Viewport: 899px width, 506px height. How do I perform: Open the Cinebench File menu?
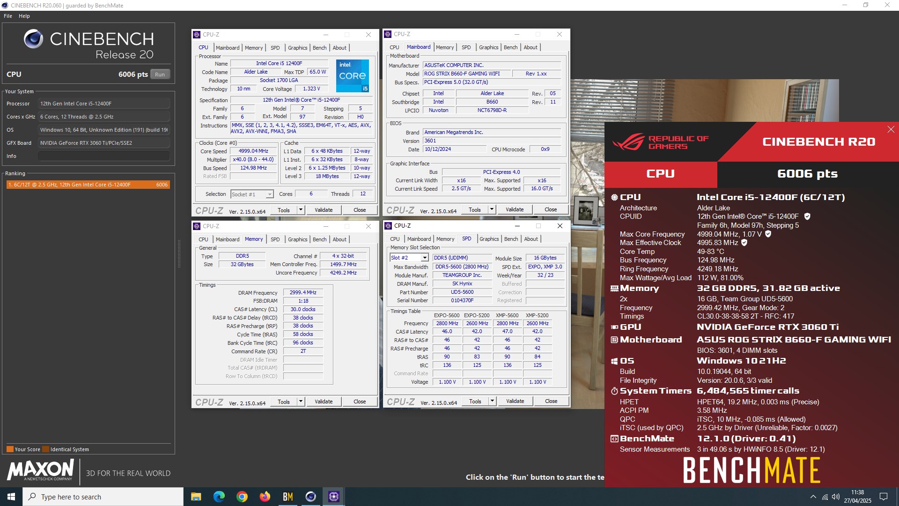click(x=8, y=16)
